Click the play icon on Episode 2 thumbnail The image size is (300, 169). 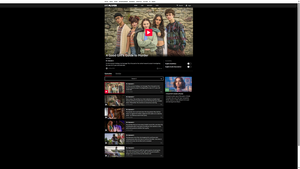point(106,105)
